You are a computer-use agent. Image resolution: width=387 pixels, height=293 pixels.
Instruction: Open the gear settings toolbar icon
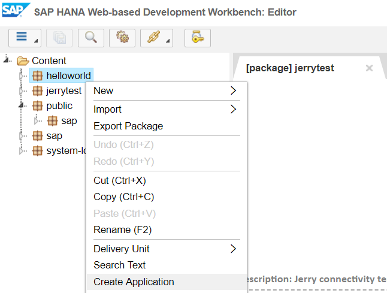(122, 37)
